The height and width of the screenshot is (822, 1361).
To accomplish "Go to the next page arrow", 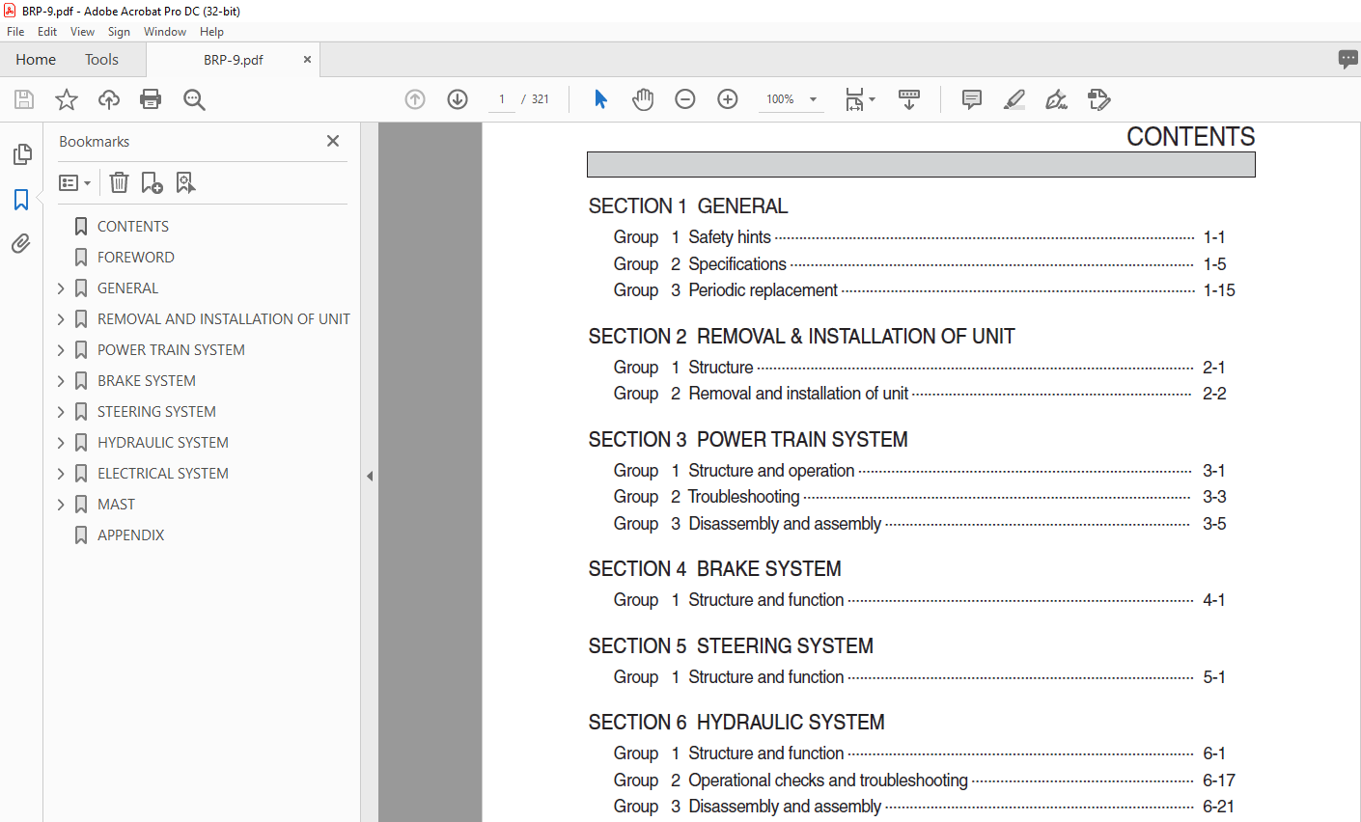I will pos(458,99).
